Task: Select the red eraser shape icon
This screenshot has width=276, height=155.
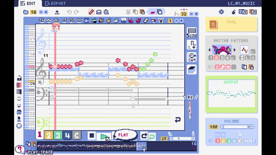Action: pos(152,12)
